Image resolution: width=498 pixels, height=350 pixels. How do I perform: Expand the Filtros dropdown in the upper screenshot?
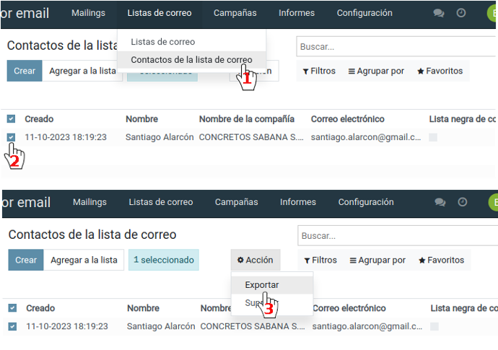click(x=319, y=71)
